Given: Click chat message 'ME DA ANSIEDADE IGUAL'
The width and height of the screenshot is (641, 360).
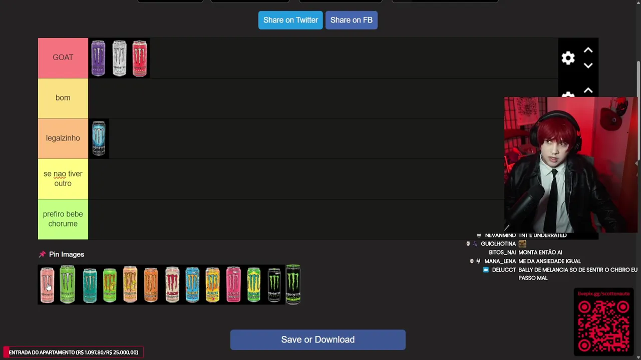Looking at the screenshot, I should pos(549,261).
